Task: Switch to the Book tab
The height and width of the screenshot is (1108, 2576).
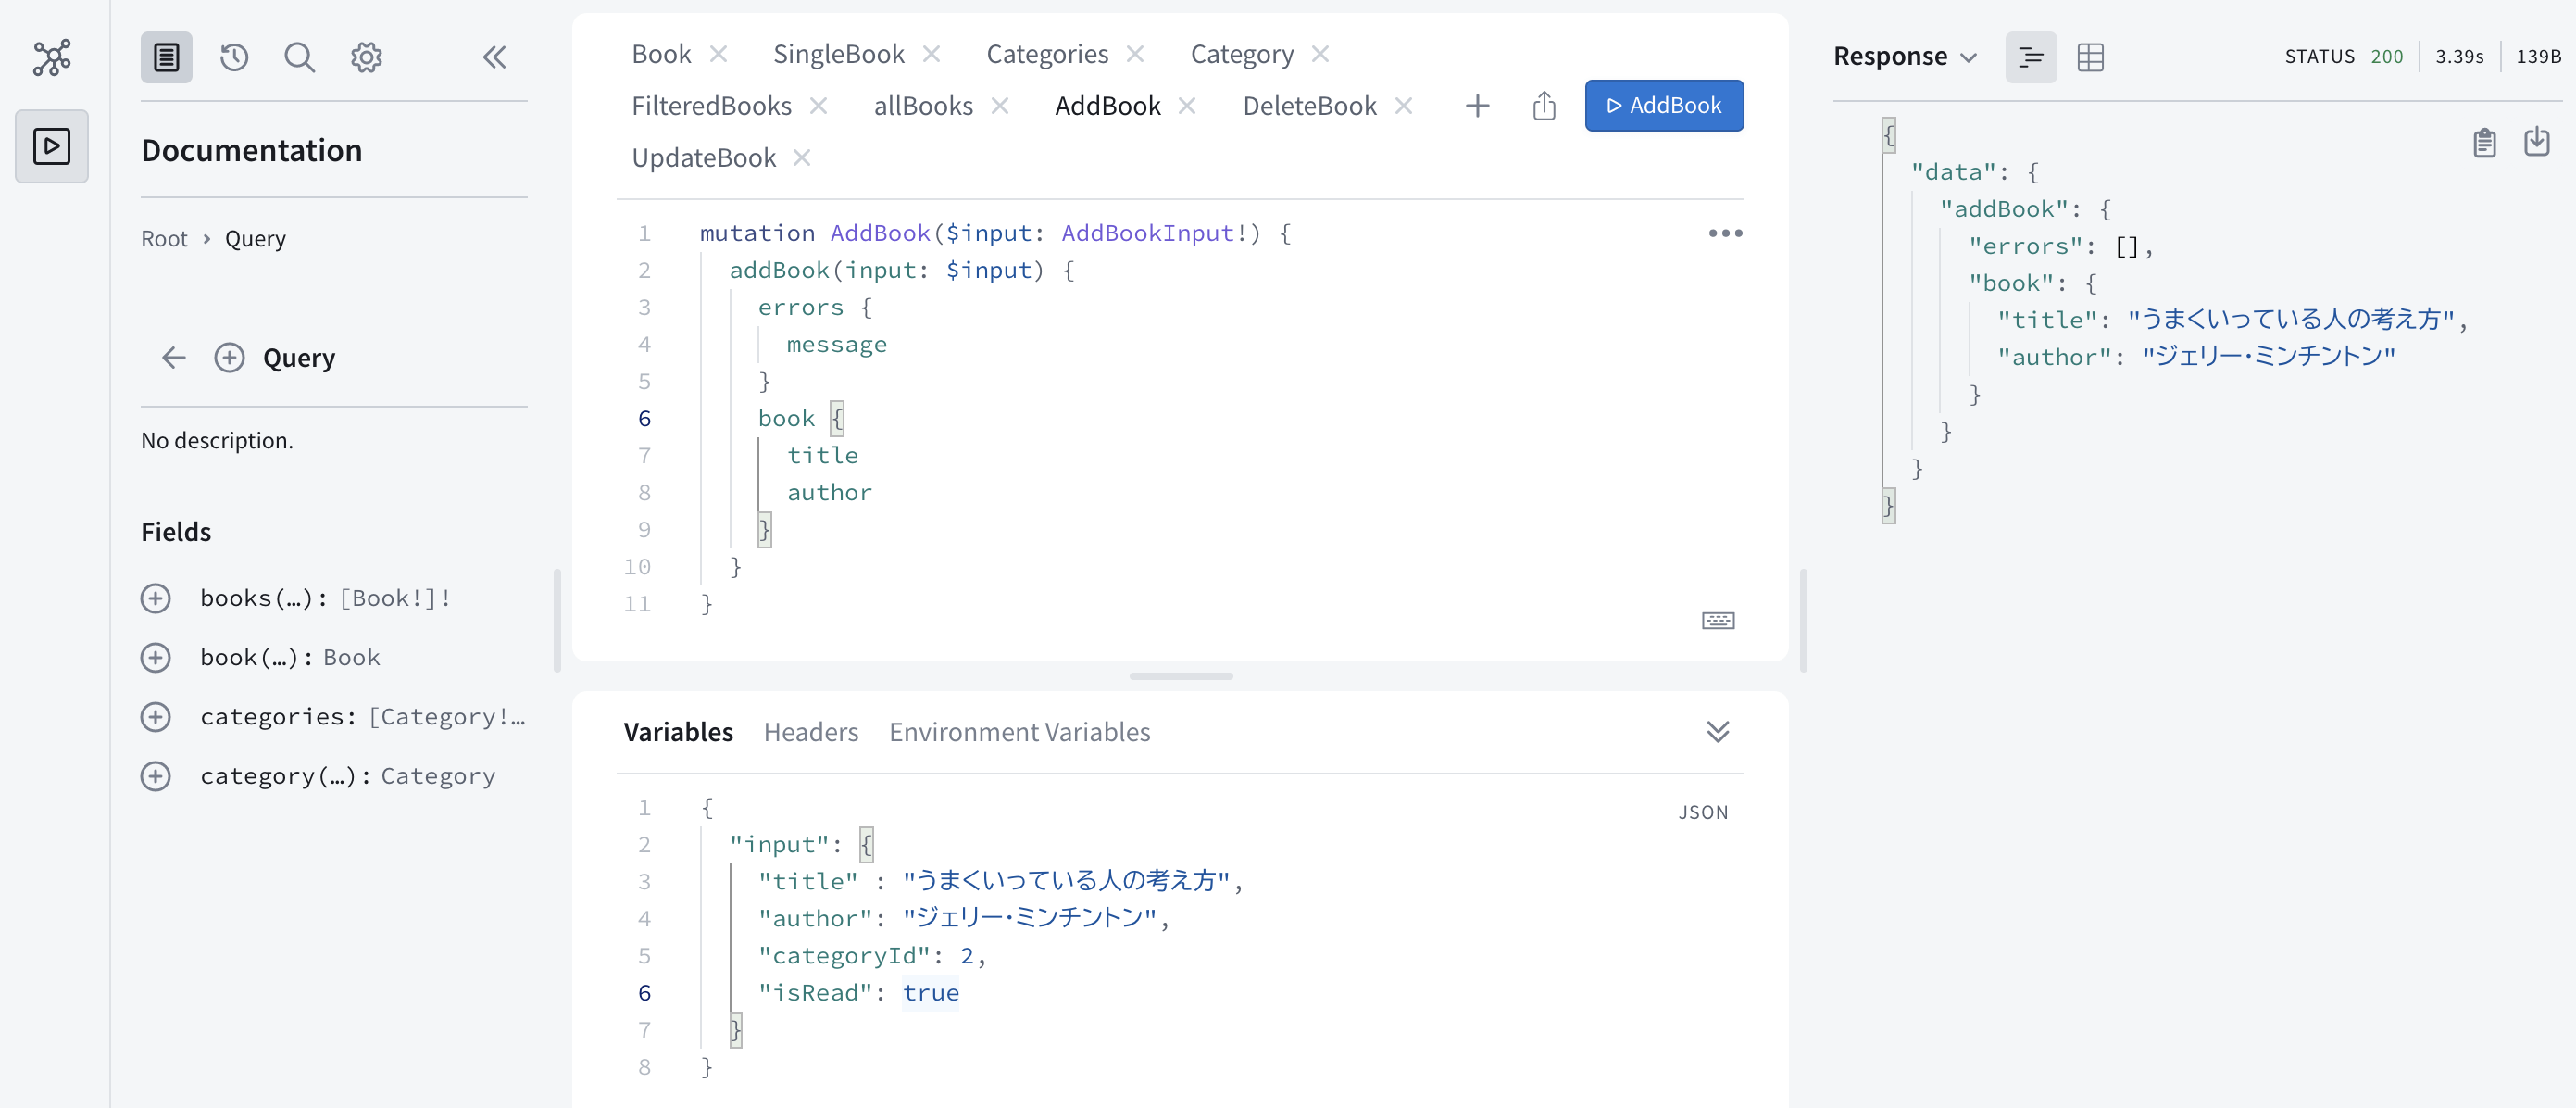Action: 661,53
